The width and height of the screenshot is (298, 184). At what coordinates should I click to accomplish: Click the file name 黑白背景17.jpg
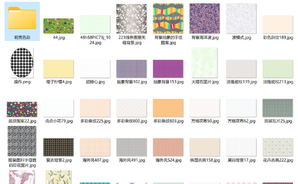point(241,160)
